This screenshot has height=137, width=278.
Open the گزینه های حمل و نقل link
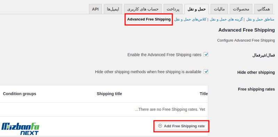pyautogui.click(x=226, y=19)
